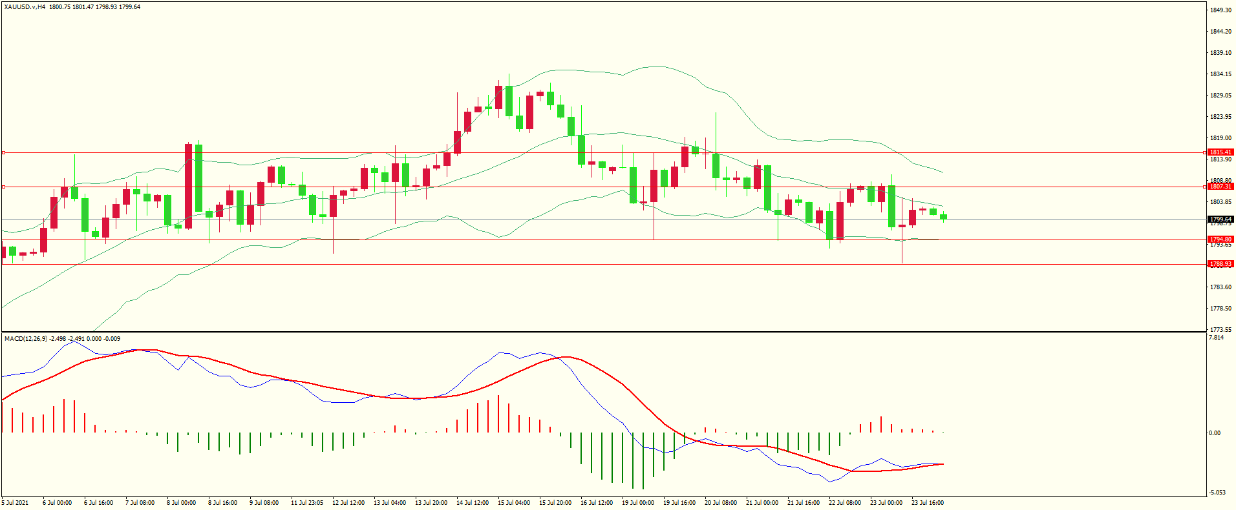Click the 1849.30 price scale value
The width and height of the screenshot is (1236, 510).
1220,10
